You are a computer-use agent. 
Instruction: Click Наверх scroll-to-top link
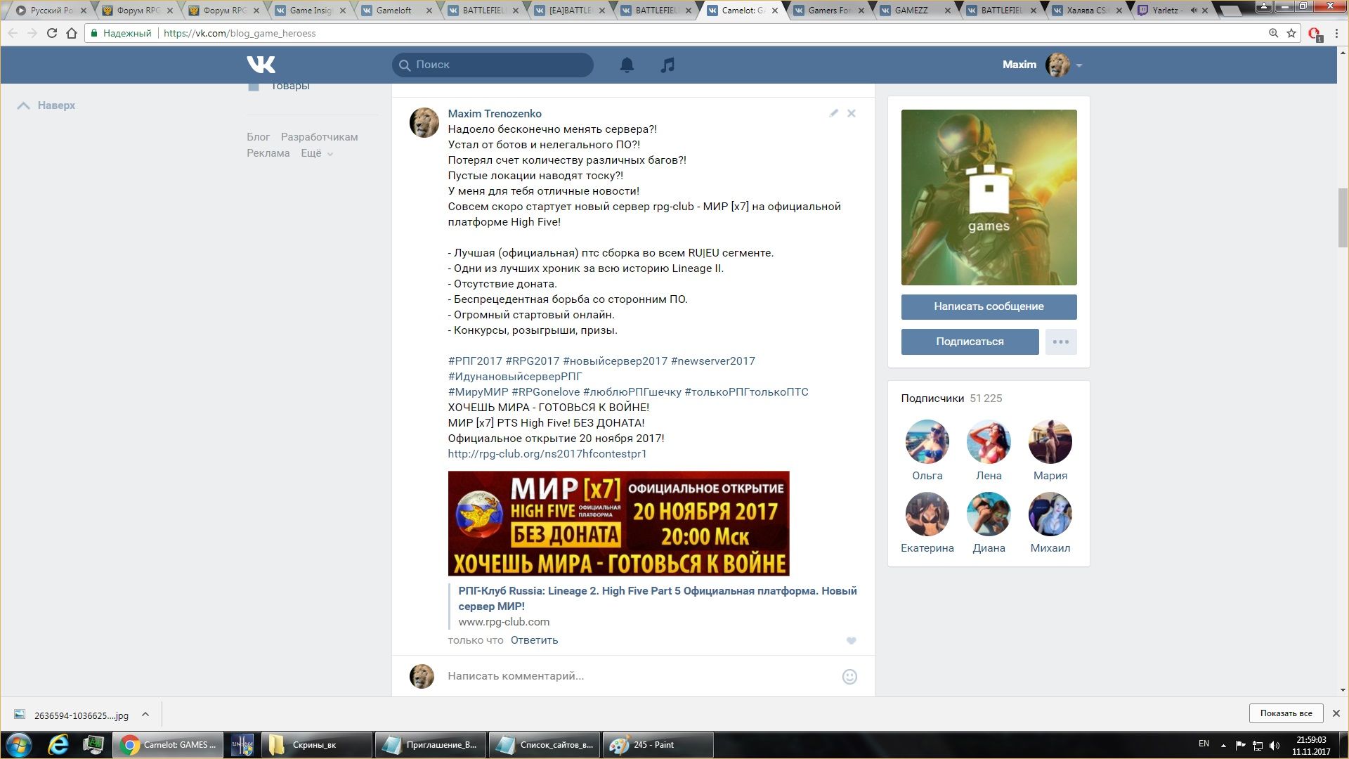[x=46, y=105]
